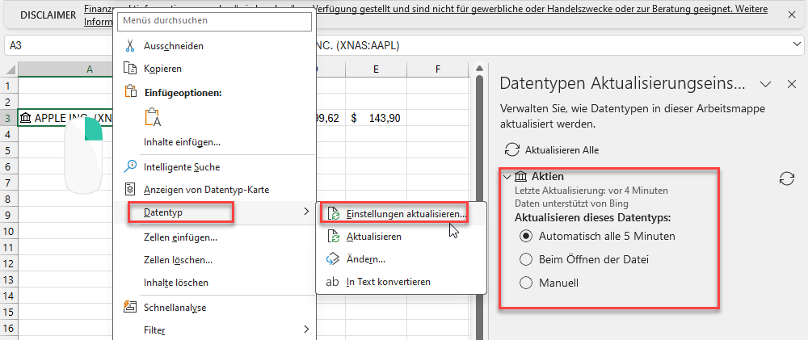Select column F header
Image resolution: width=808 pixels, height=340 pixels.
click(437, 69)
